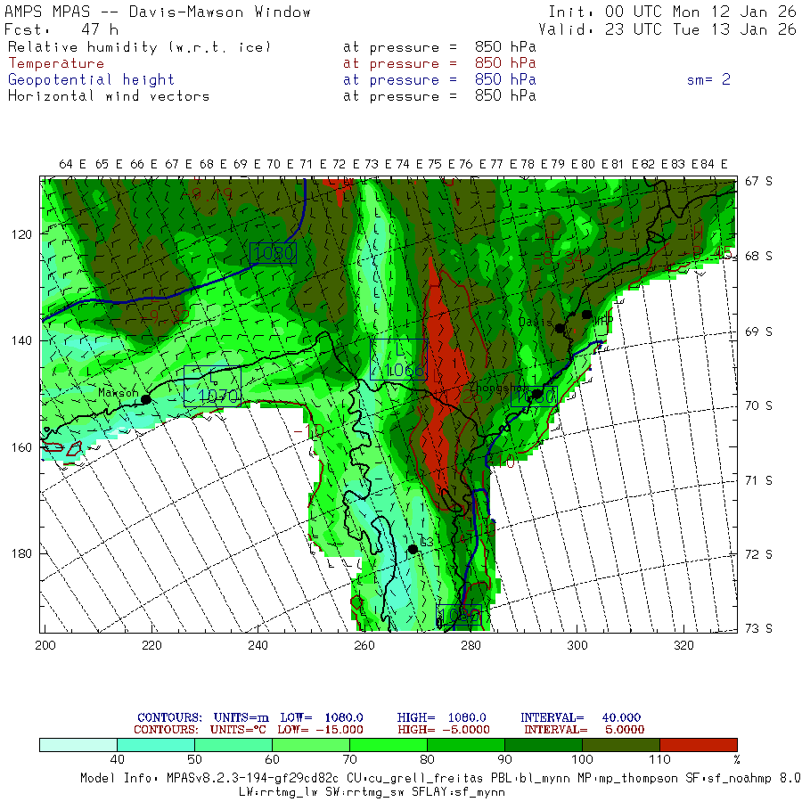Click the title 'AMPS MPAS -- Davis-Mawson Window'
The image size is (802, 802).
pos(157,12)
